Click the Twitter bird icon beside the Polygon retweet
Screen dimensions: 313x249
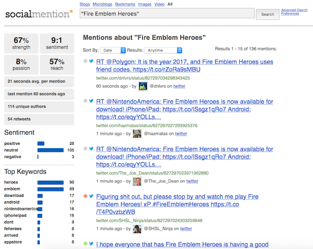[91, 61]
